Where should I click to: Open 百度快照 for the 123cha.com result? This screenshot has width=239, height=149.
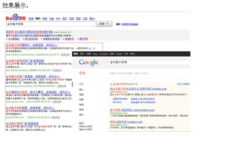(57, 70)
